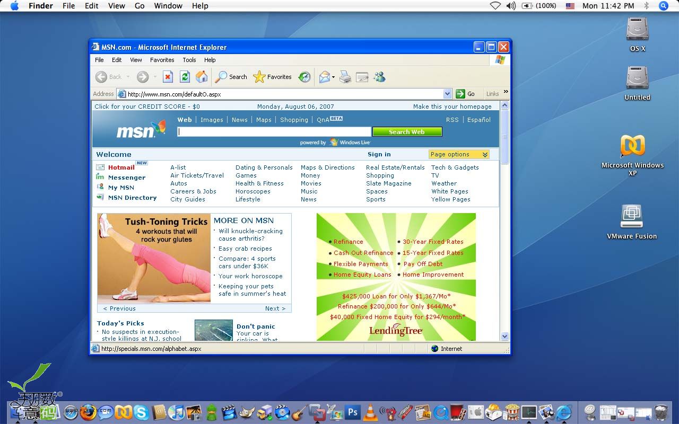Click the Weather link
The width and height of the screenshot is (679, 424).
point(444,183)
